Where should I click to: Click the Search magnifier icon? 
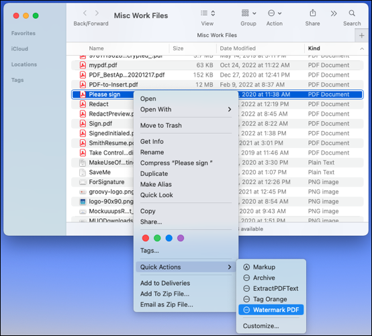(x=352, y=13)
